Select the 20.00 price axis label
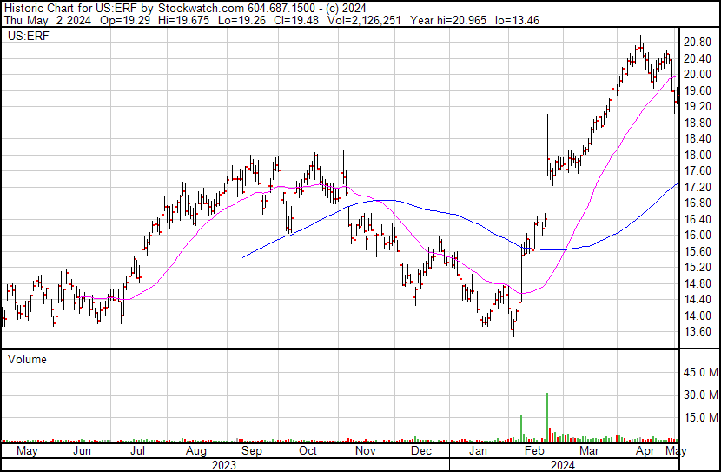721x472 pixels. (698, 75)
